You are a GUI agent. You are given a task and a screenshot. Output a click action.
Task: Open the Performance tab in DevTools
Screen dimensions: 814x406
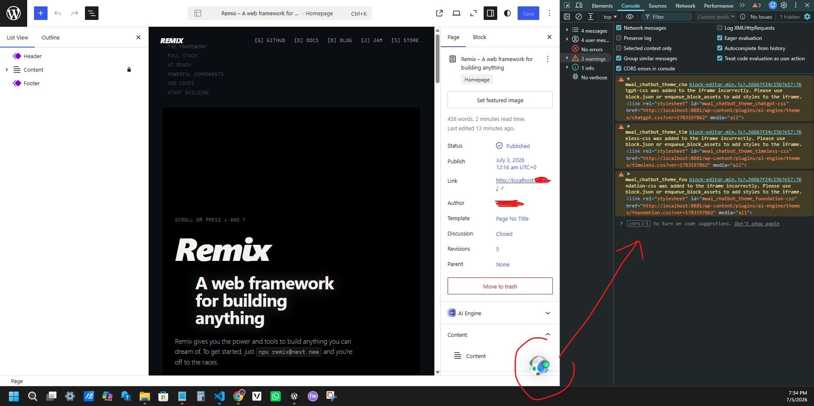pyautogui.click(x=718, y=6)
